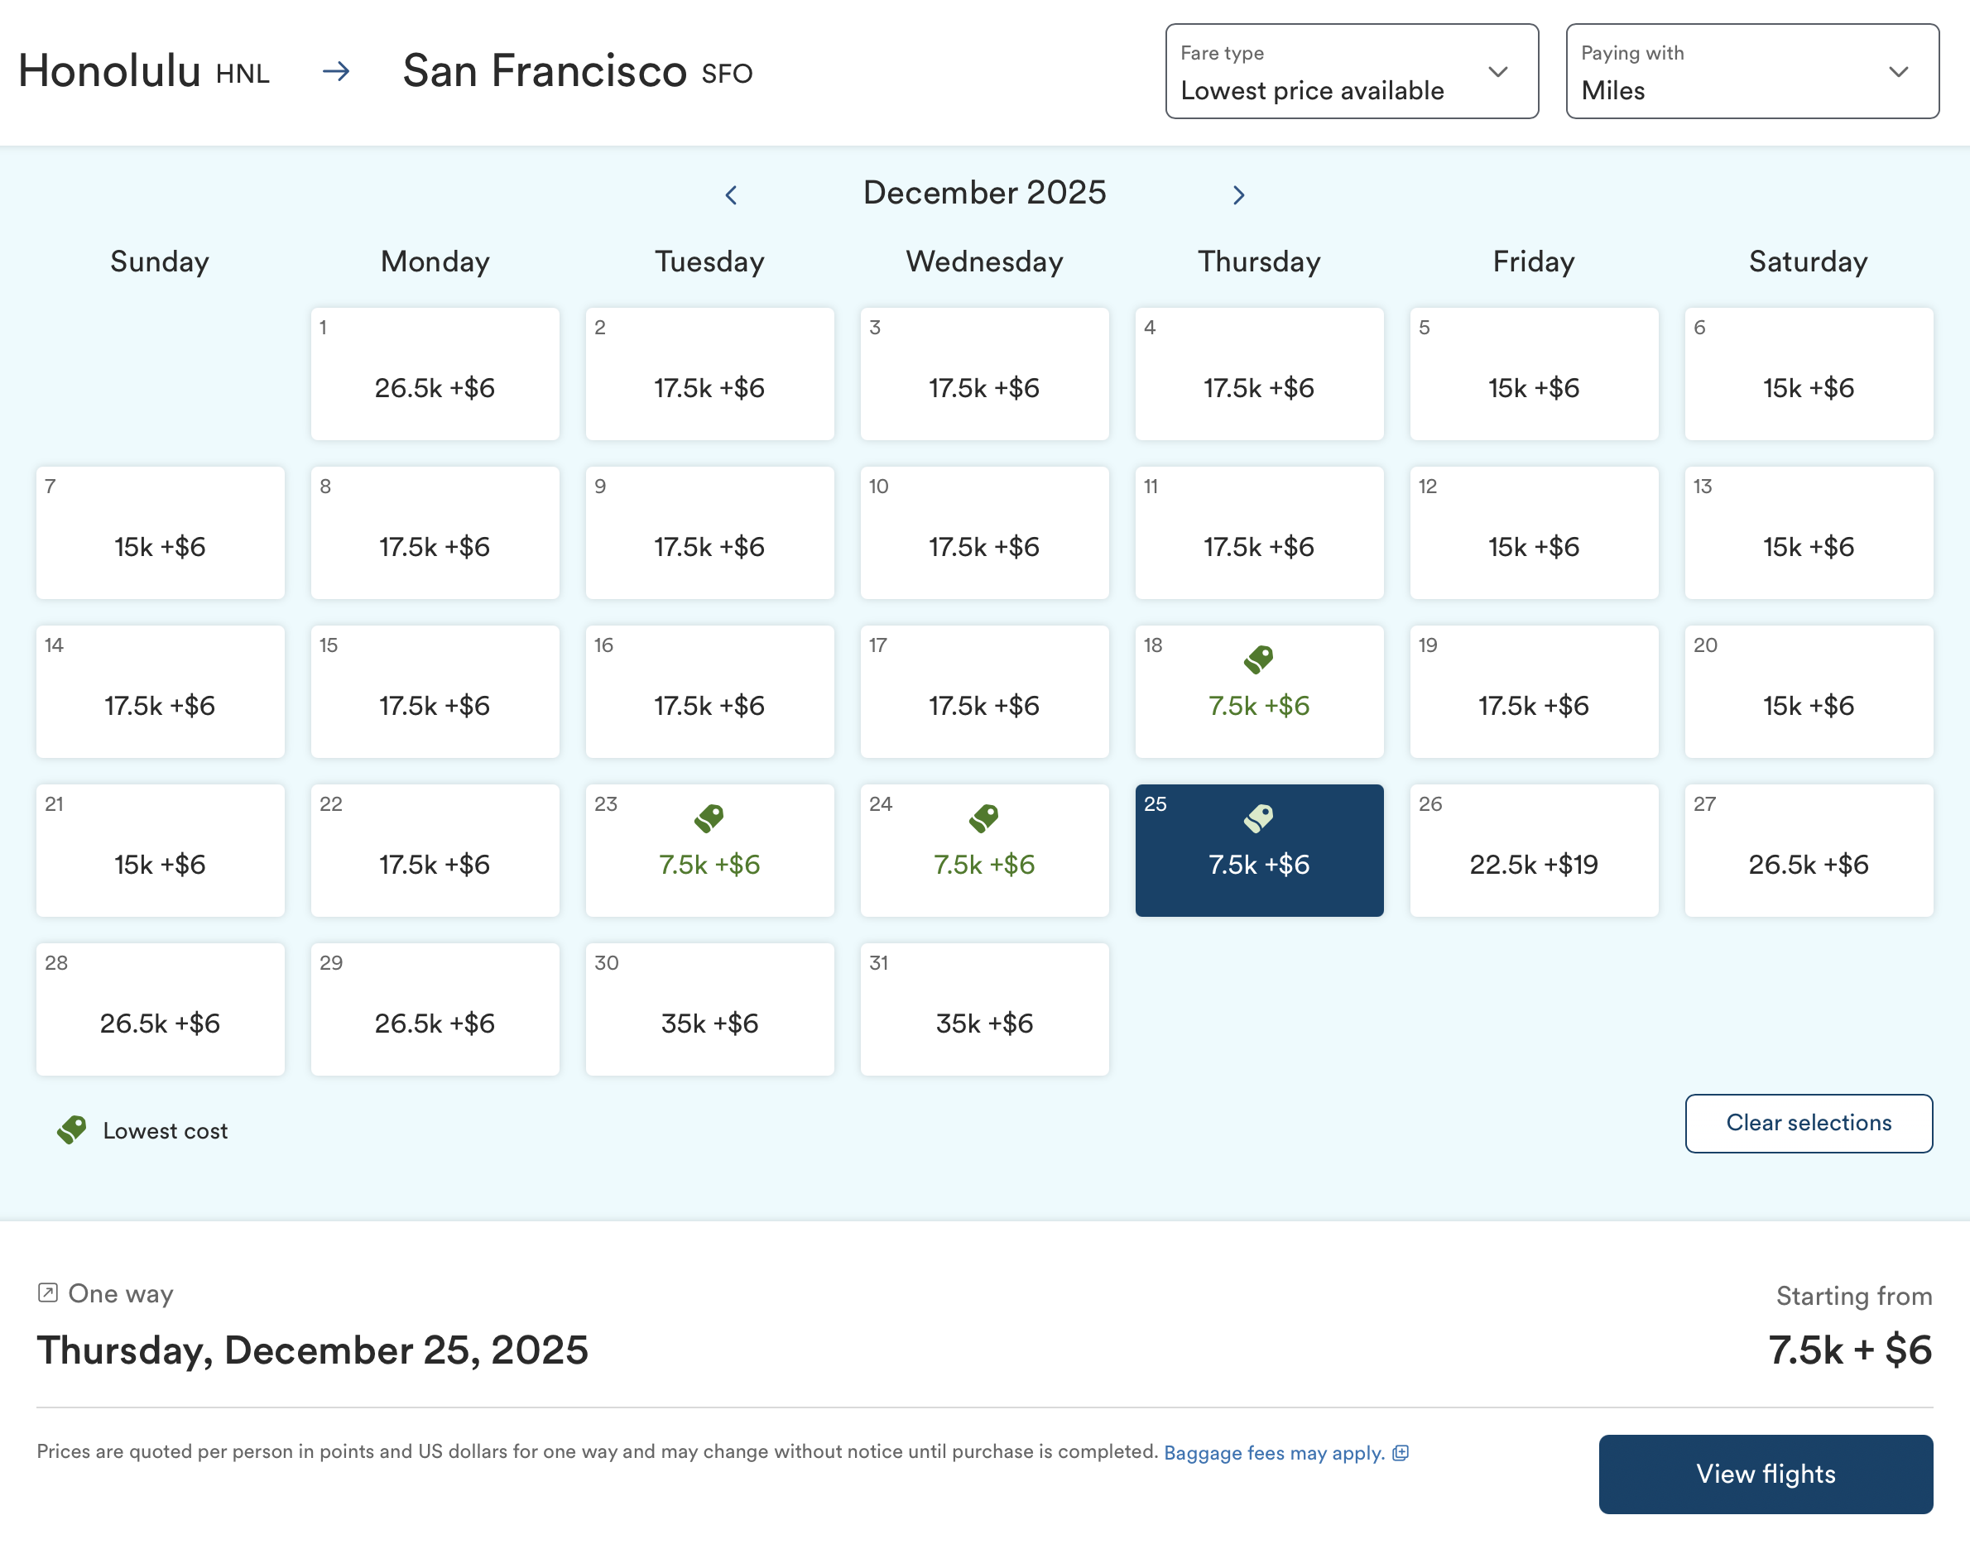Open the Paying with Miles dropdown
The height and width of the screenshot is (1544, 1970).
point(1751,71)
